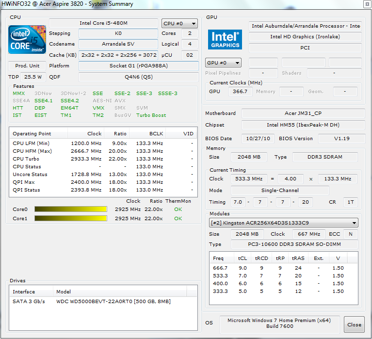
Task: Click the Core1 usage bar
Action: click(x=71, y=218)
